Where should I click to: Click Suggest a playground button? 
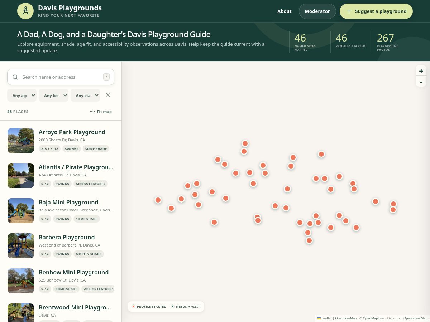pyautogui.click(x=376, y=11)
